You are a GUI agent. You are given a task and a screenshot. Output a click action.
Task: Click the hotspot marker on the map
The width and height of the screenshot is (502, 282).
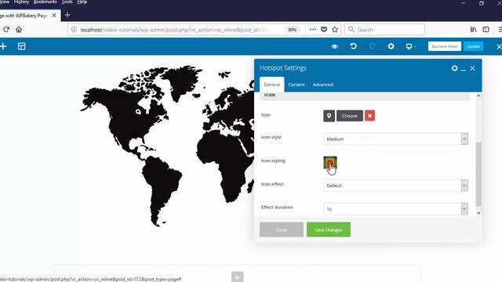(138, 111)
